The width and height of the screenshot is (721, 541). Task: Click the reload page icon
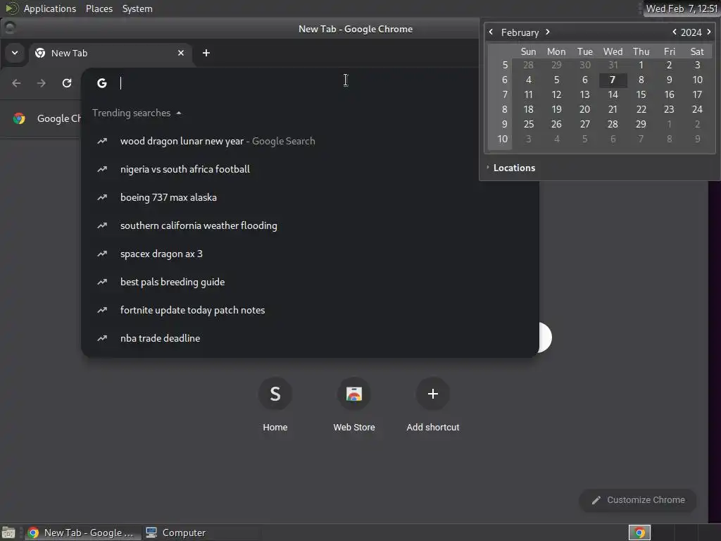click(x=67, y=83)
